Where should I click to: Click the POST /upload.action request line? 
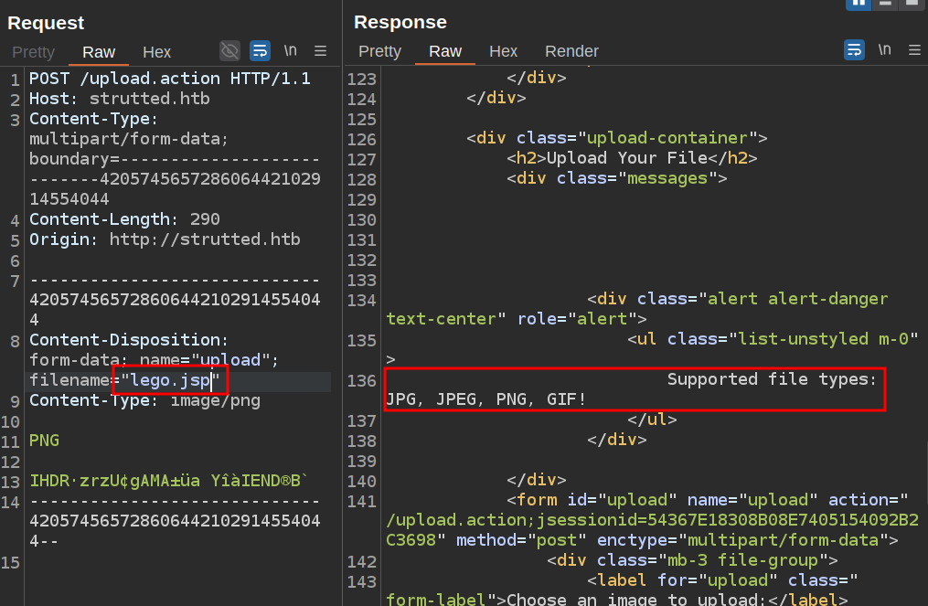point(169,79)
